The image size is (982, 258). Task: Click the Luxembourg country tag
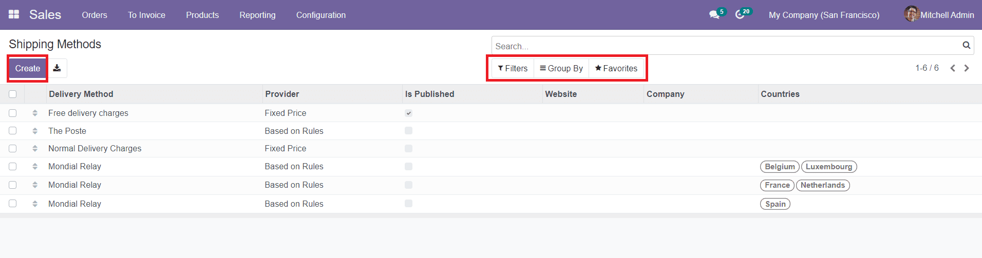pyautogui.click(x=829, y=167)
